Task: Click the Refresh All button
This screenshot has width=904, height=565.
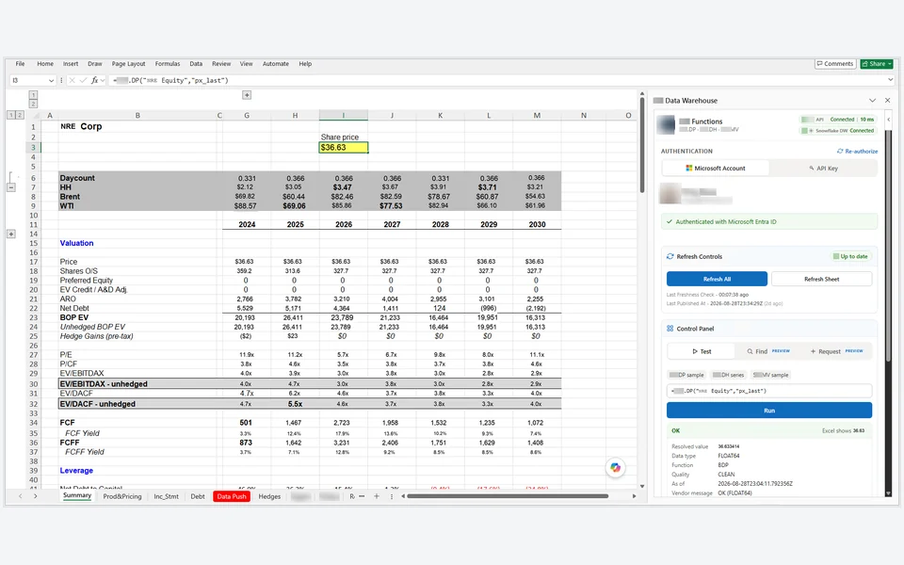Action: 717,279
